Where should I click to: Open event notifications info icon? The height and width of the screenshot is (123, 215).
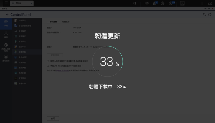171,3
